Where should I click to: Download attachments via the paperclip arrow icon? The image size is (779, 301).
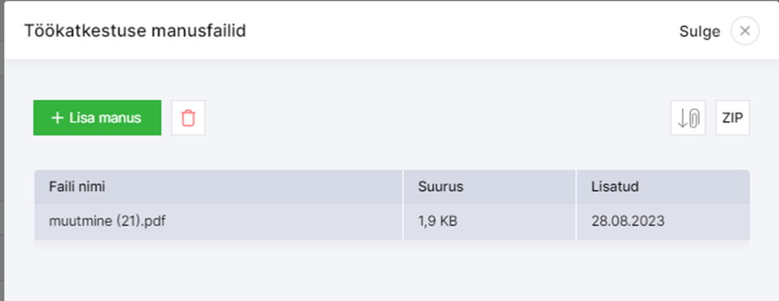(x=688, y=118)
